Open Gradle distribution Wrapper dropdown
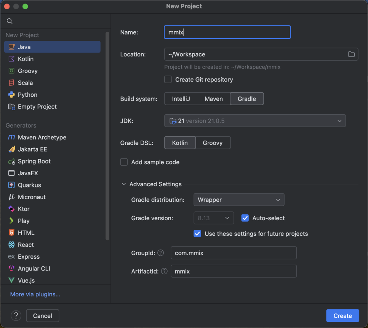This screenshot has width=368, height=328. pyautogui.click(x=239, y=200)
